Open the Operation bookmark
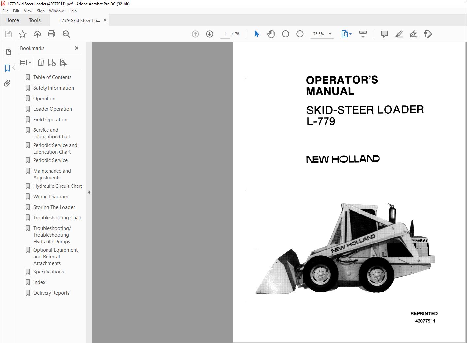Viewport: 467px width, 343px height. coord(44,99)
